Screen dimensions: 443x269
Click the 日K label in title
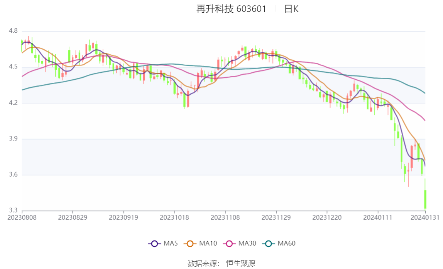pyautogui.click(x=291, y=9)
